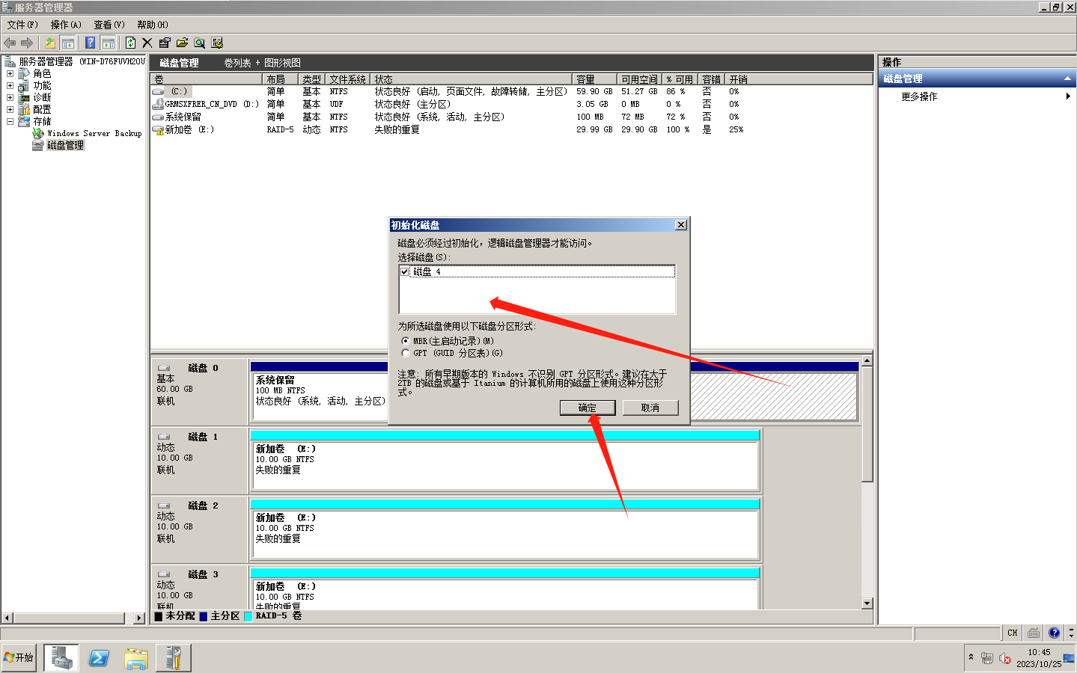Expand the 配置 tree node

coord(10,109)
